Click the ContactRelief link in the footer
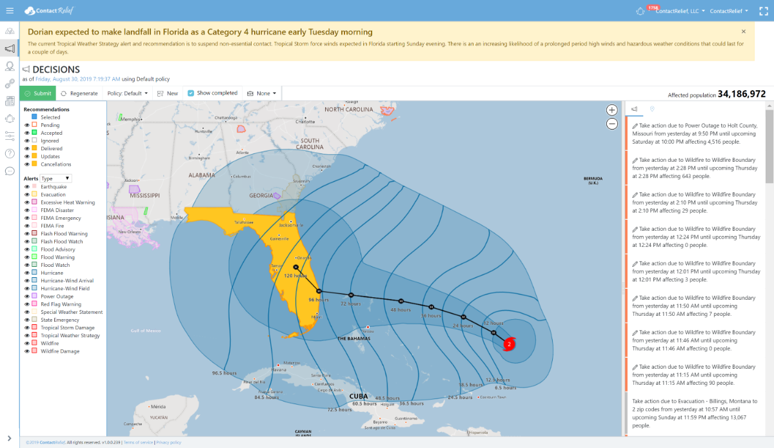Viewport: 774px width, 448px height. click(52, 442)
